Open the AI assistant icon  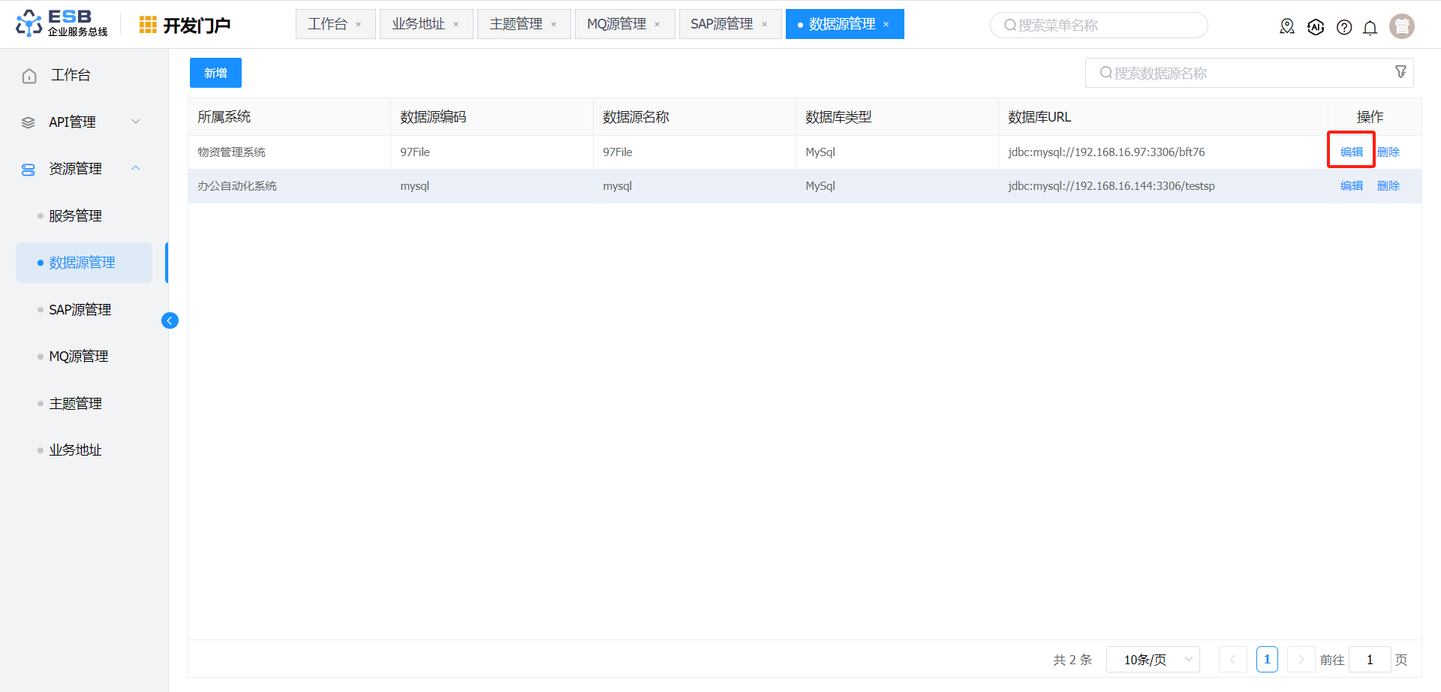tap(1315, 27)
